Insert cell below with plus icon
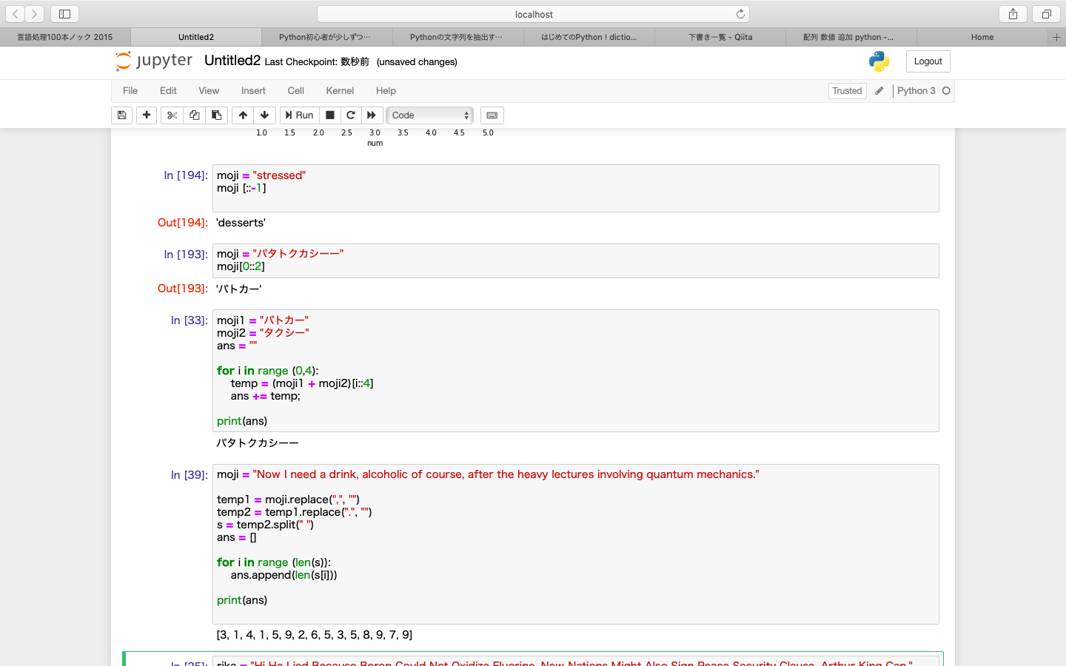 147,115
